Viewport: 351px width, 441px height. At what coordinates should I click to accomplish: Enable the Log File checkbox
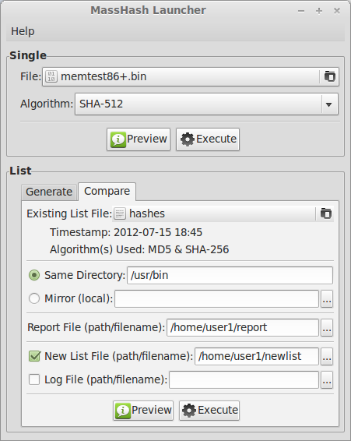click(x=34, y=379)
